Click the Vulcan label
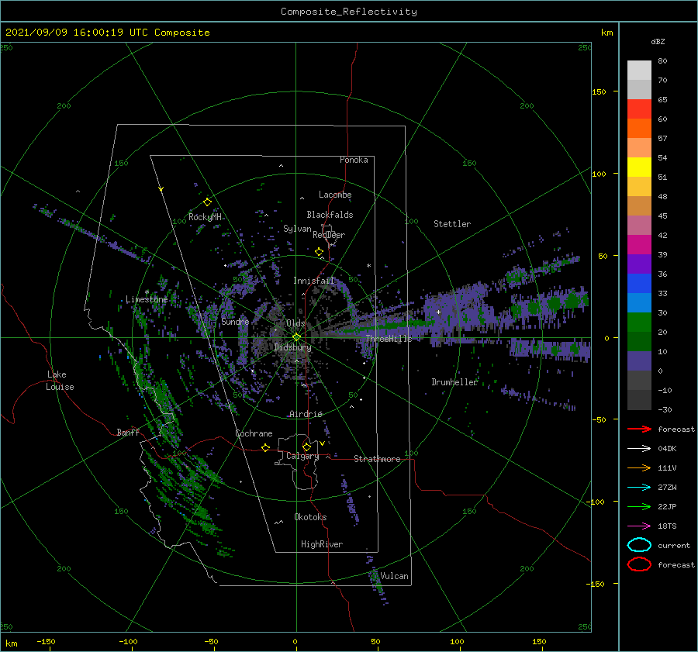The width and height of the screenshot is (698, 652). click(395, 576)
